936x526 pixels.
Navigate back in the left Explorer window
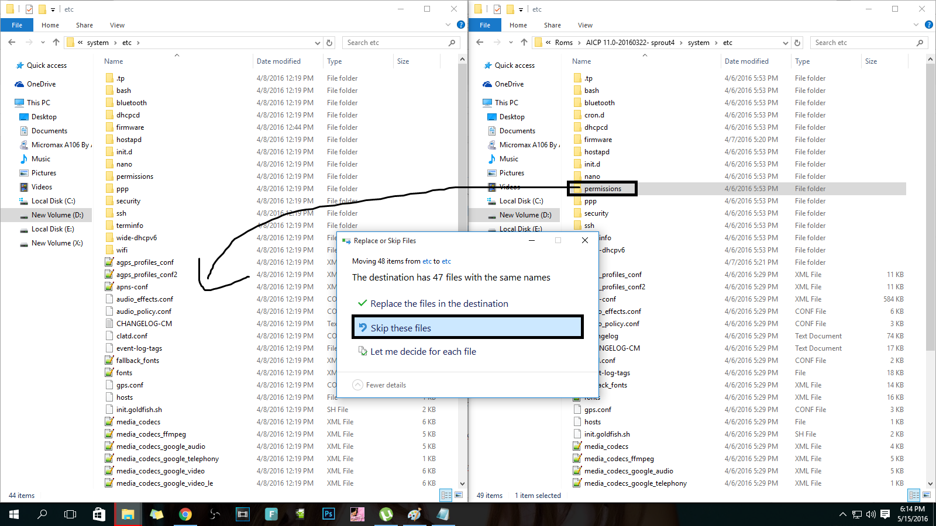pyautogui.click(x=12, y=42)
